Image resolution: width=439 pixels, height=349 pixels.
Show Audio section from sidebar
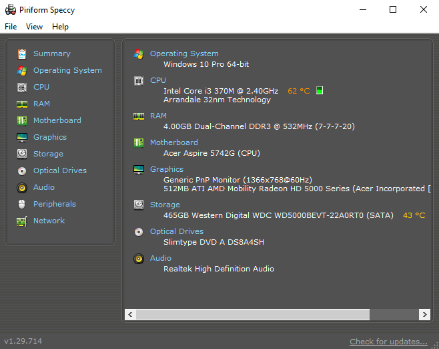pos(43,187)
